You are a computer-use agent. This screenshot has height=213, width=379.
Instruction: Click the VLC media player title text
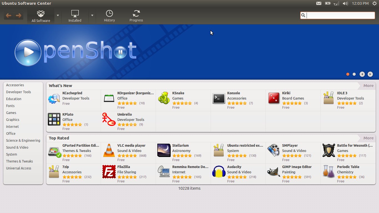[131, 146]
